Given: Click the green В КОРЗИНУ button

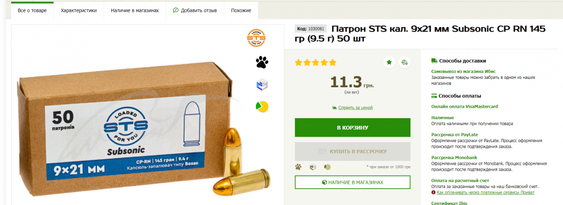Looking at the screenshot, I should 352,128.
